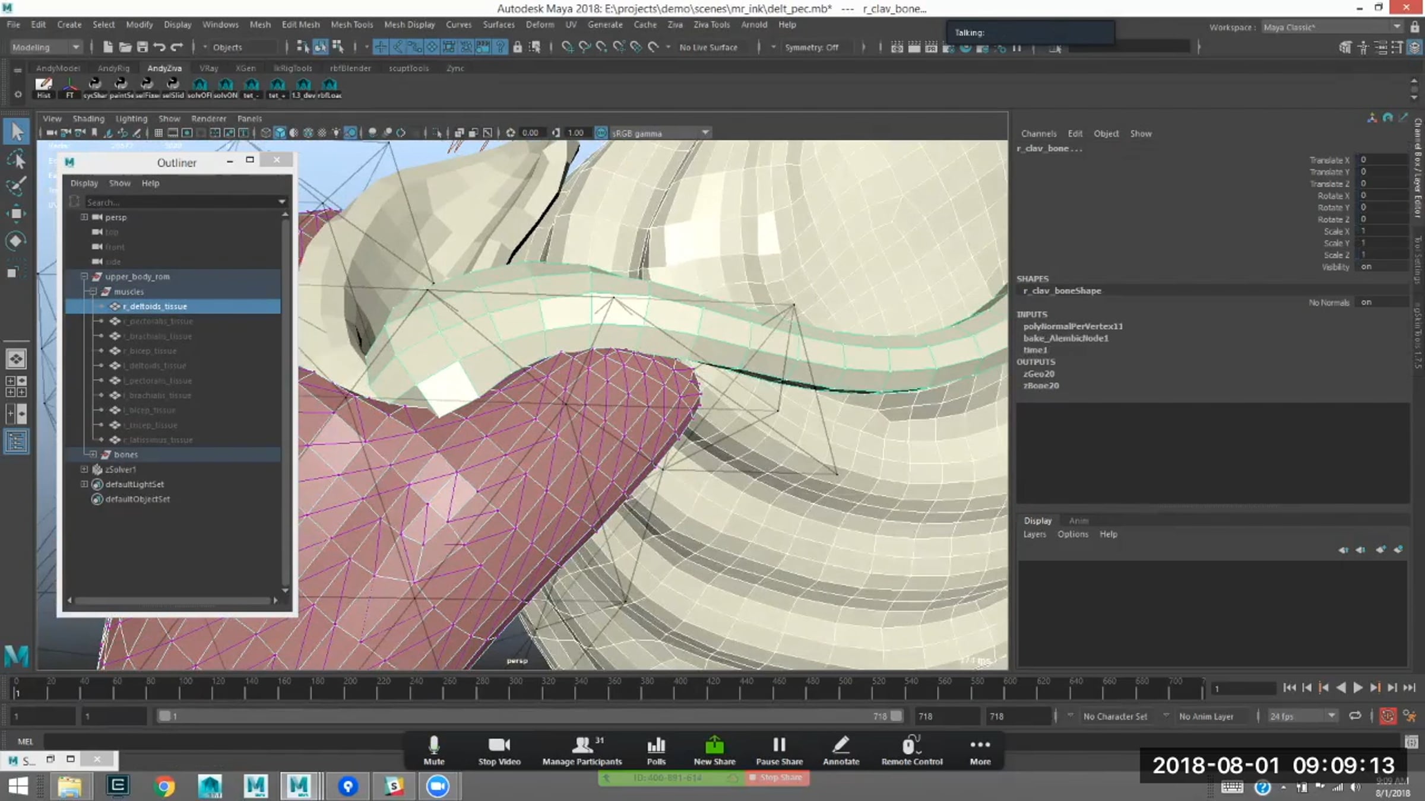Click the save scene icon
This screenshot has height=801, width=1425.
(142, 47)
